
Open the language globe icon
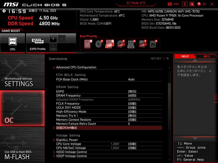199,4
